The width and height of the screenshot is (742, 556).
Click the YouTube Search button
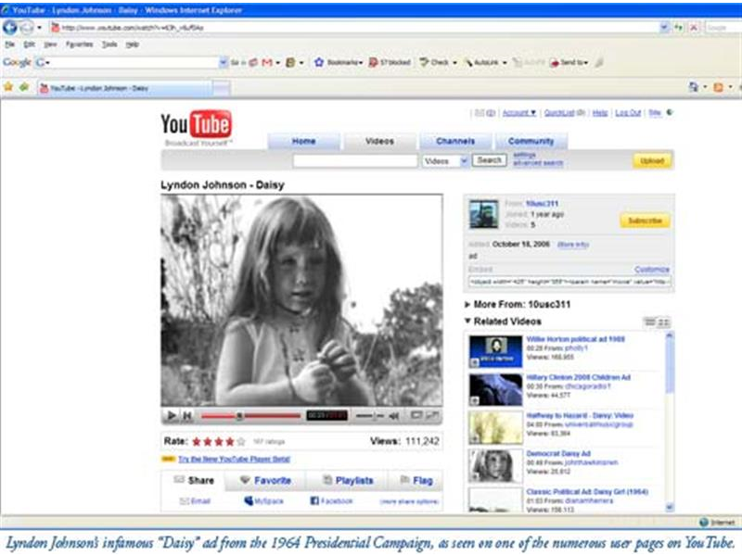[x=490, y=160]
